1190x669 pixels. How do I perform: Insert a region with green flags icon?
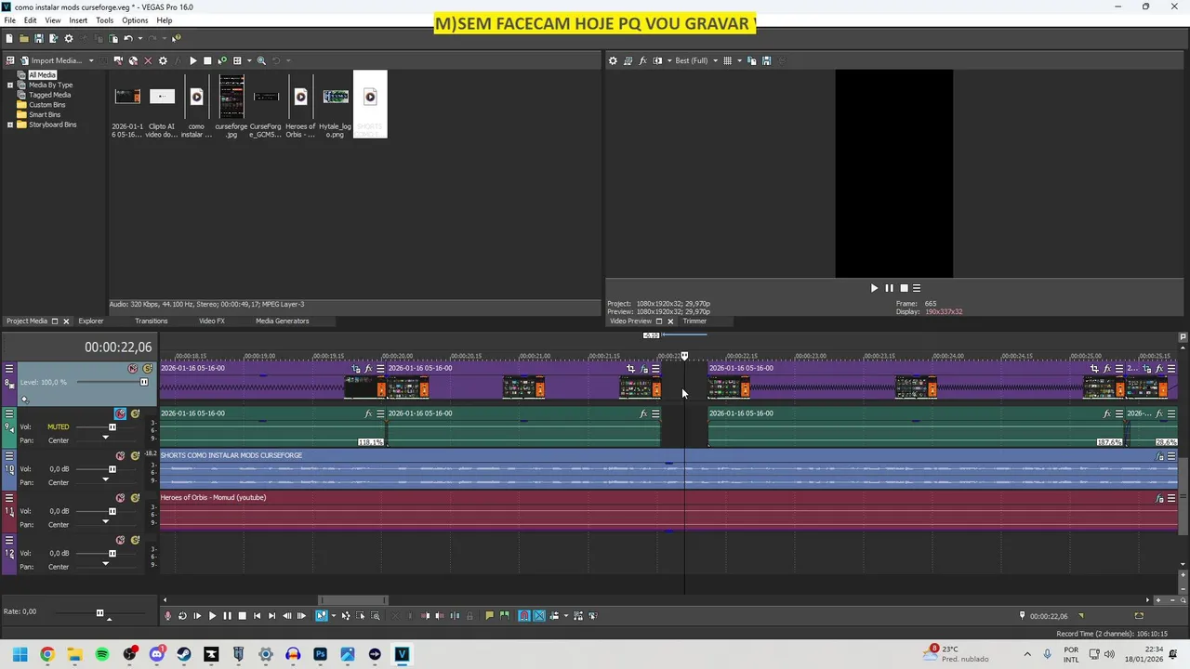(x=504, y=615)
